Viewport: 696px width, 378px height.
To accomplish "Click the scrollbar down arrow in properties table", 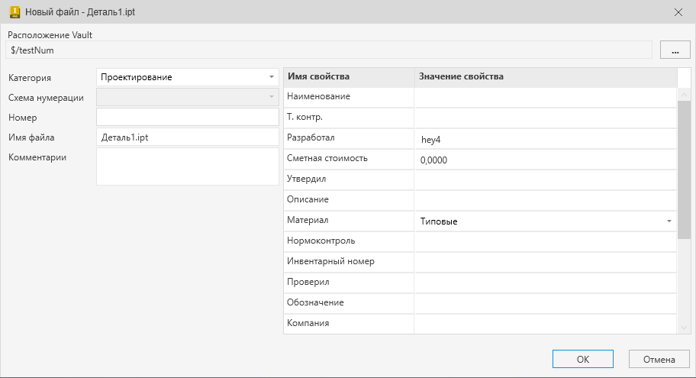I will click(x=684, y=327).
